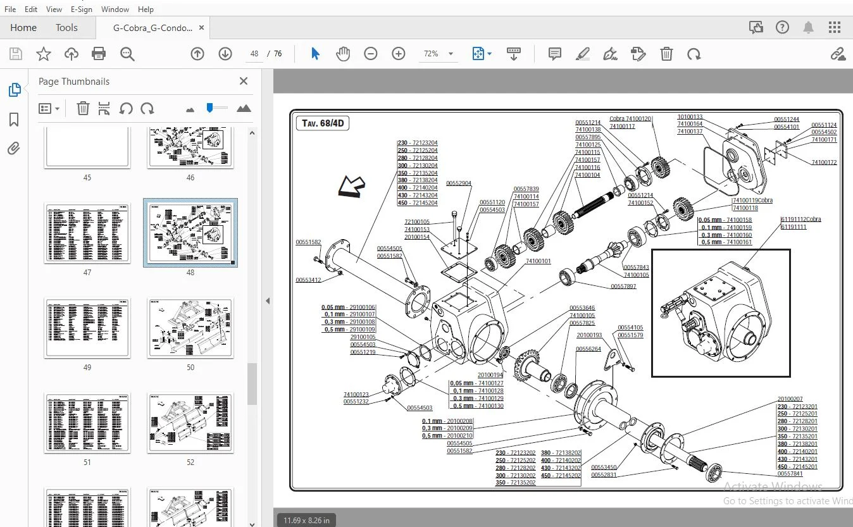Close the Page Thumbnails panel
The image size is (853, 527).
(x=244, y=81)
